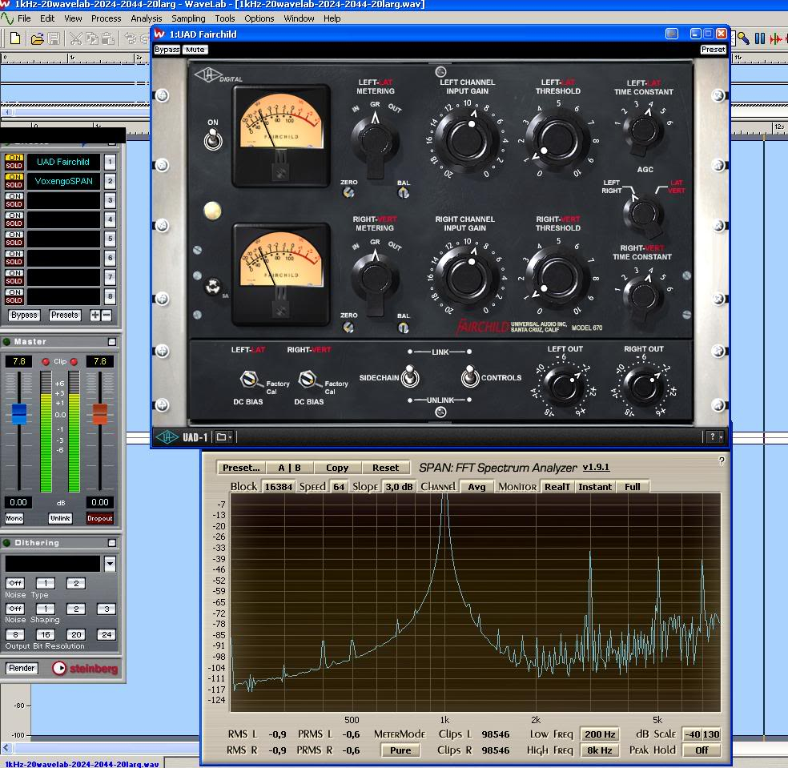Open the Low Freq 200 Hz selector
The image size is (788, 768).
[600, 734]
